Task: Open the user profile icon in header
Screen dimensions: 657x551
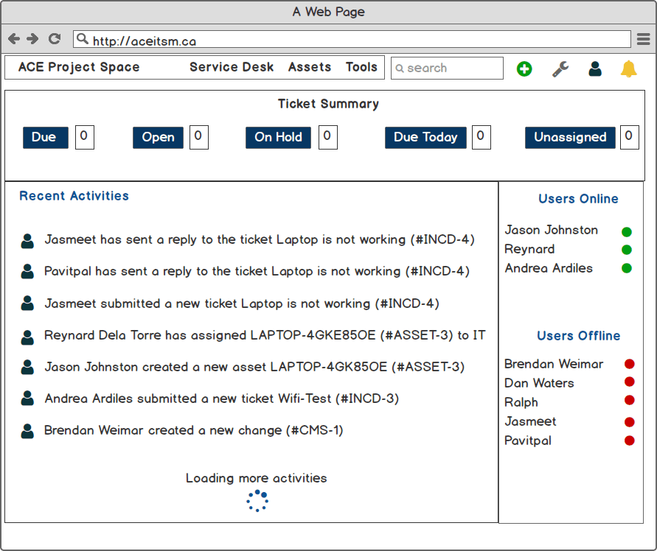Action: coord(595,69)
